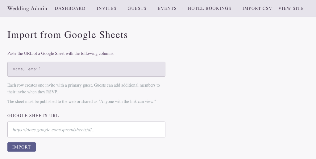Screen dimensions: 316x159
Task: Click the 'Paste the URL of a Google Sheet' text
Action: [61, 53]
